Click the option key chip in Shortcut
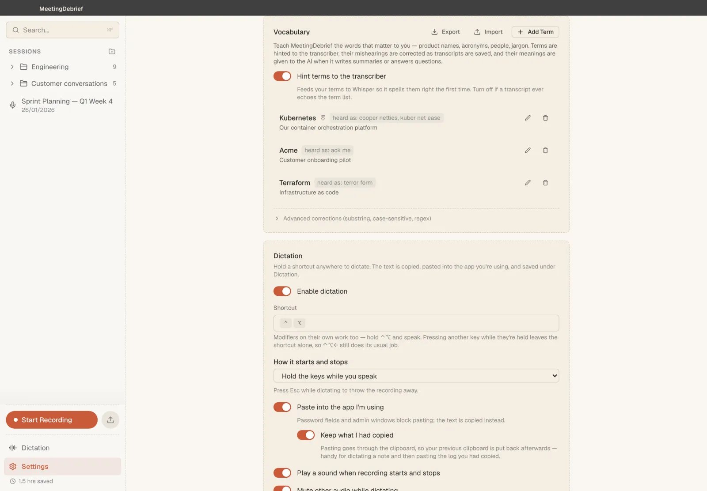This screenshot has height=491, width=707. pos(299,323)
